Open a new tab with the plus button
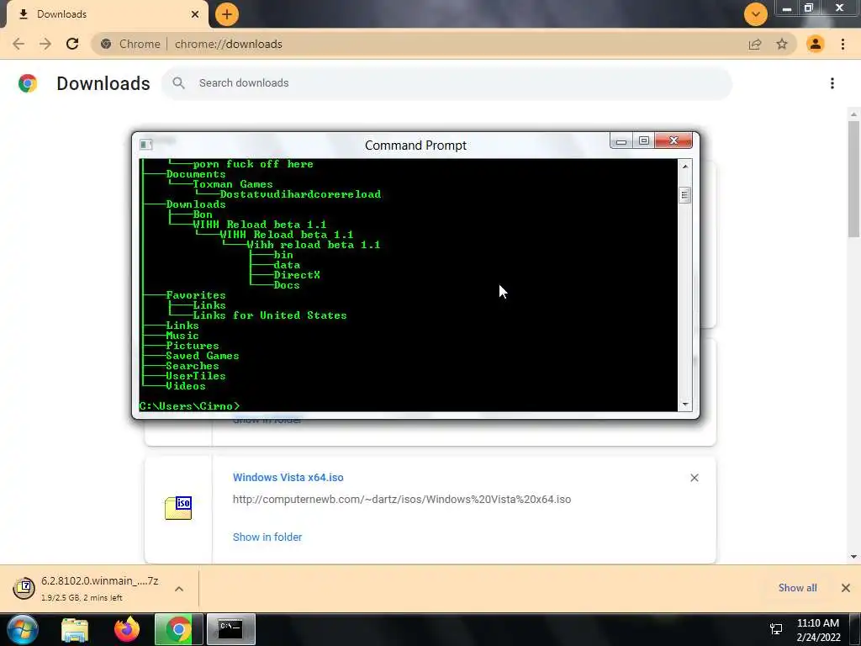This screenshot has width=861, height=646. 227,14
